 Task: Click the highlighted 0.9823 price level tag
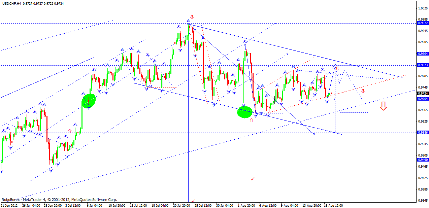(x=422, y=66)
